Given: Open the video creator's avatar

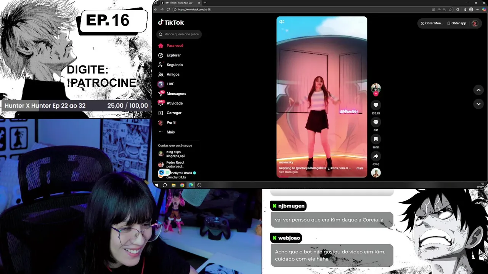Looking at the screenshot, I should (376, 88).
